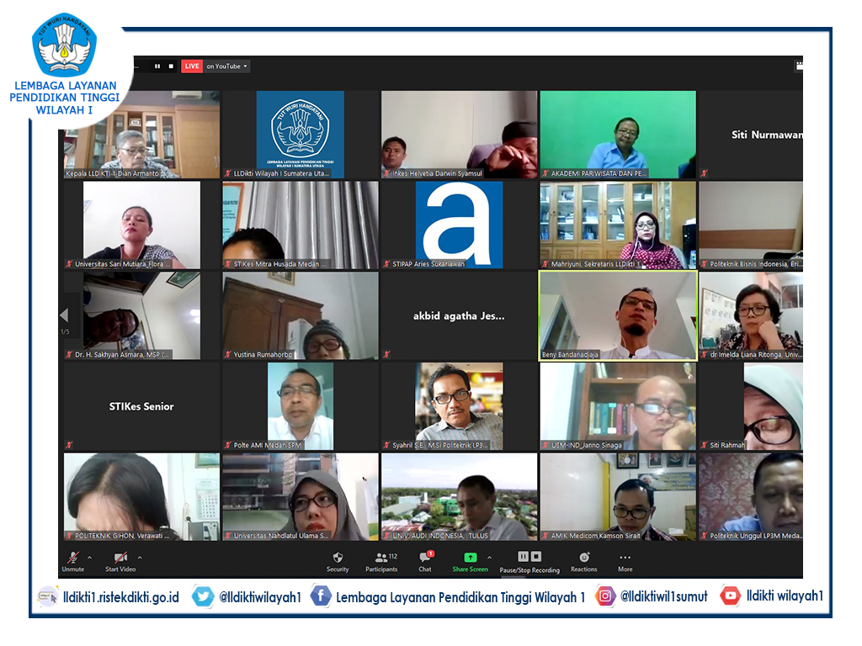Image resolution: width=862 pixels, height=646 pixels.
Task: Click the Twitter bird icon in footer
Action: point(202,596)
